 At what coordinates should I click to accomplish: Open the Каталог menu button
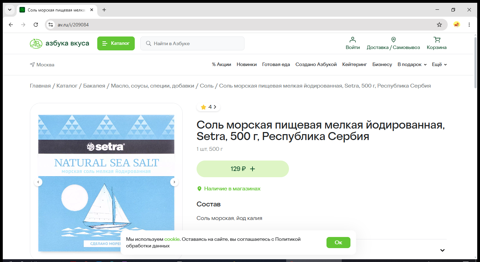pyautogui.click(x=116, y=43)
